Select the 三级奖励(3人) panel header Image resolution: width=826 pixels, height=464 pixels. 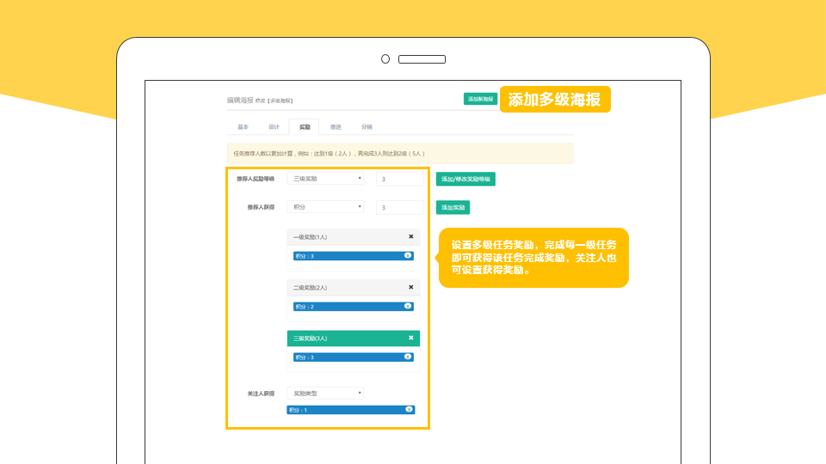(344, 338)
